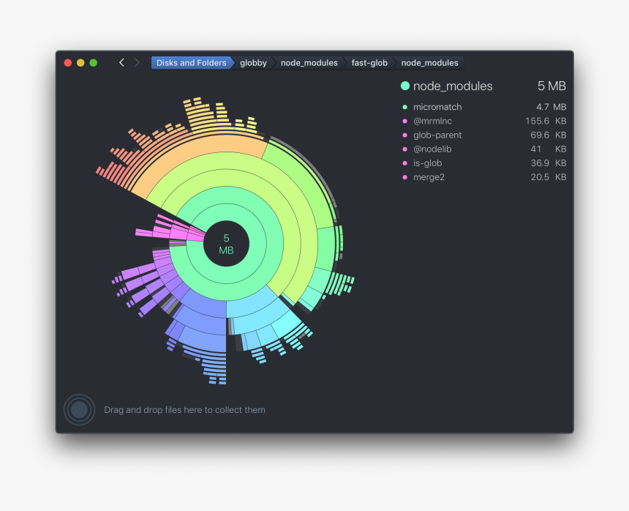Screen dimensions: 629x511
Task: Select glob-parent entry in the list
Action: (484, 135)
